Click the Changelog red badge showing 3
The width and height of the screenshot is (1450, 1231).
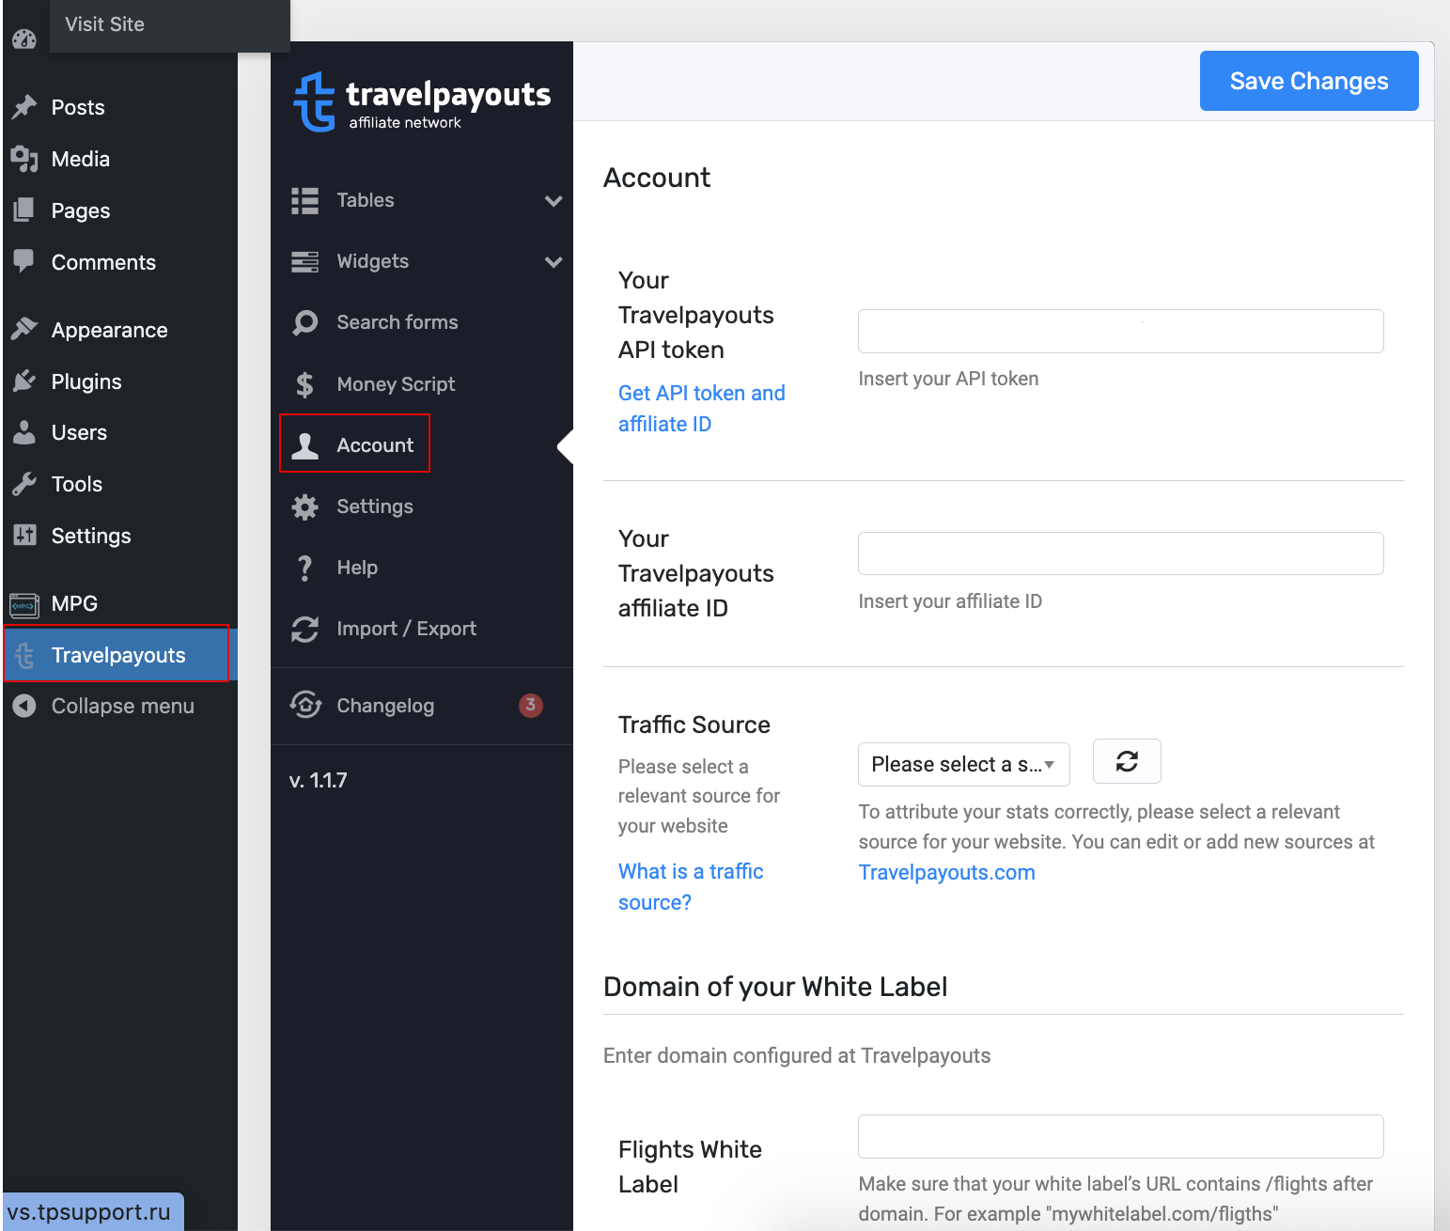tap(531, 705)
